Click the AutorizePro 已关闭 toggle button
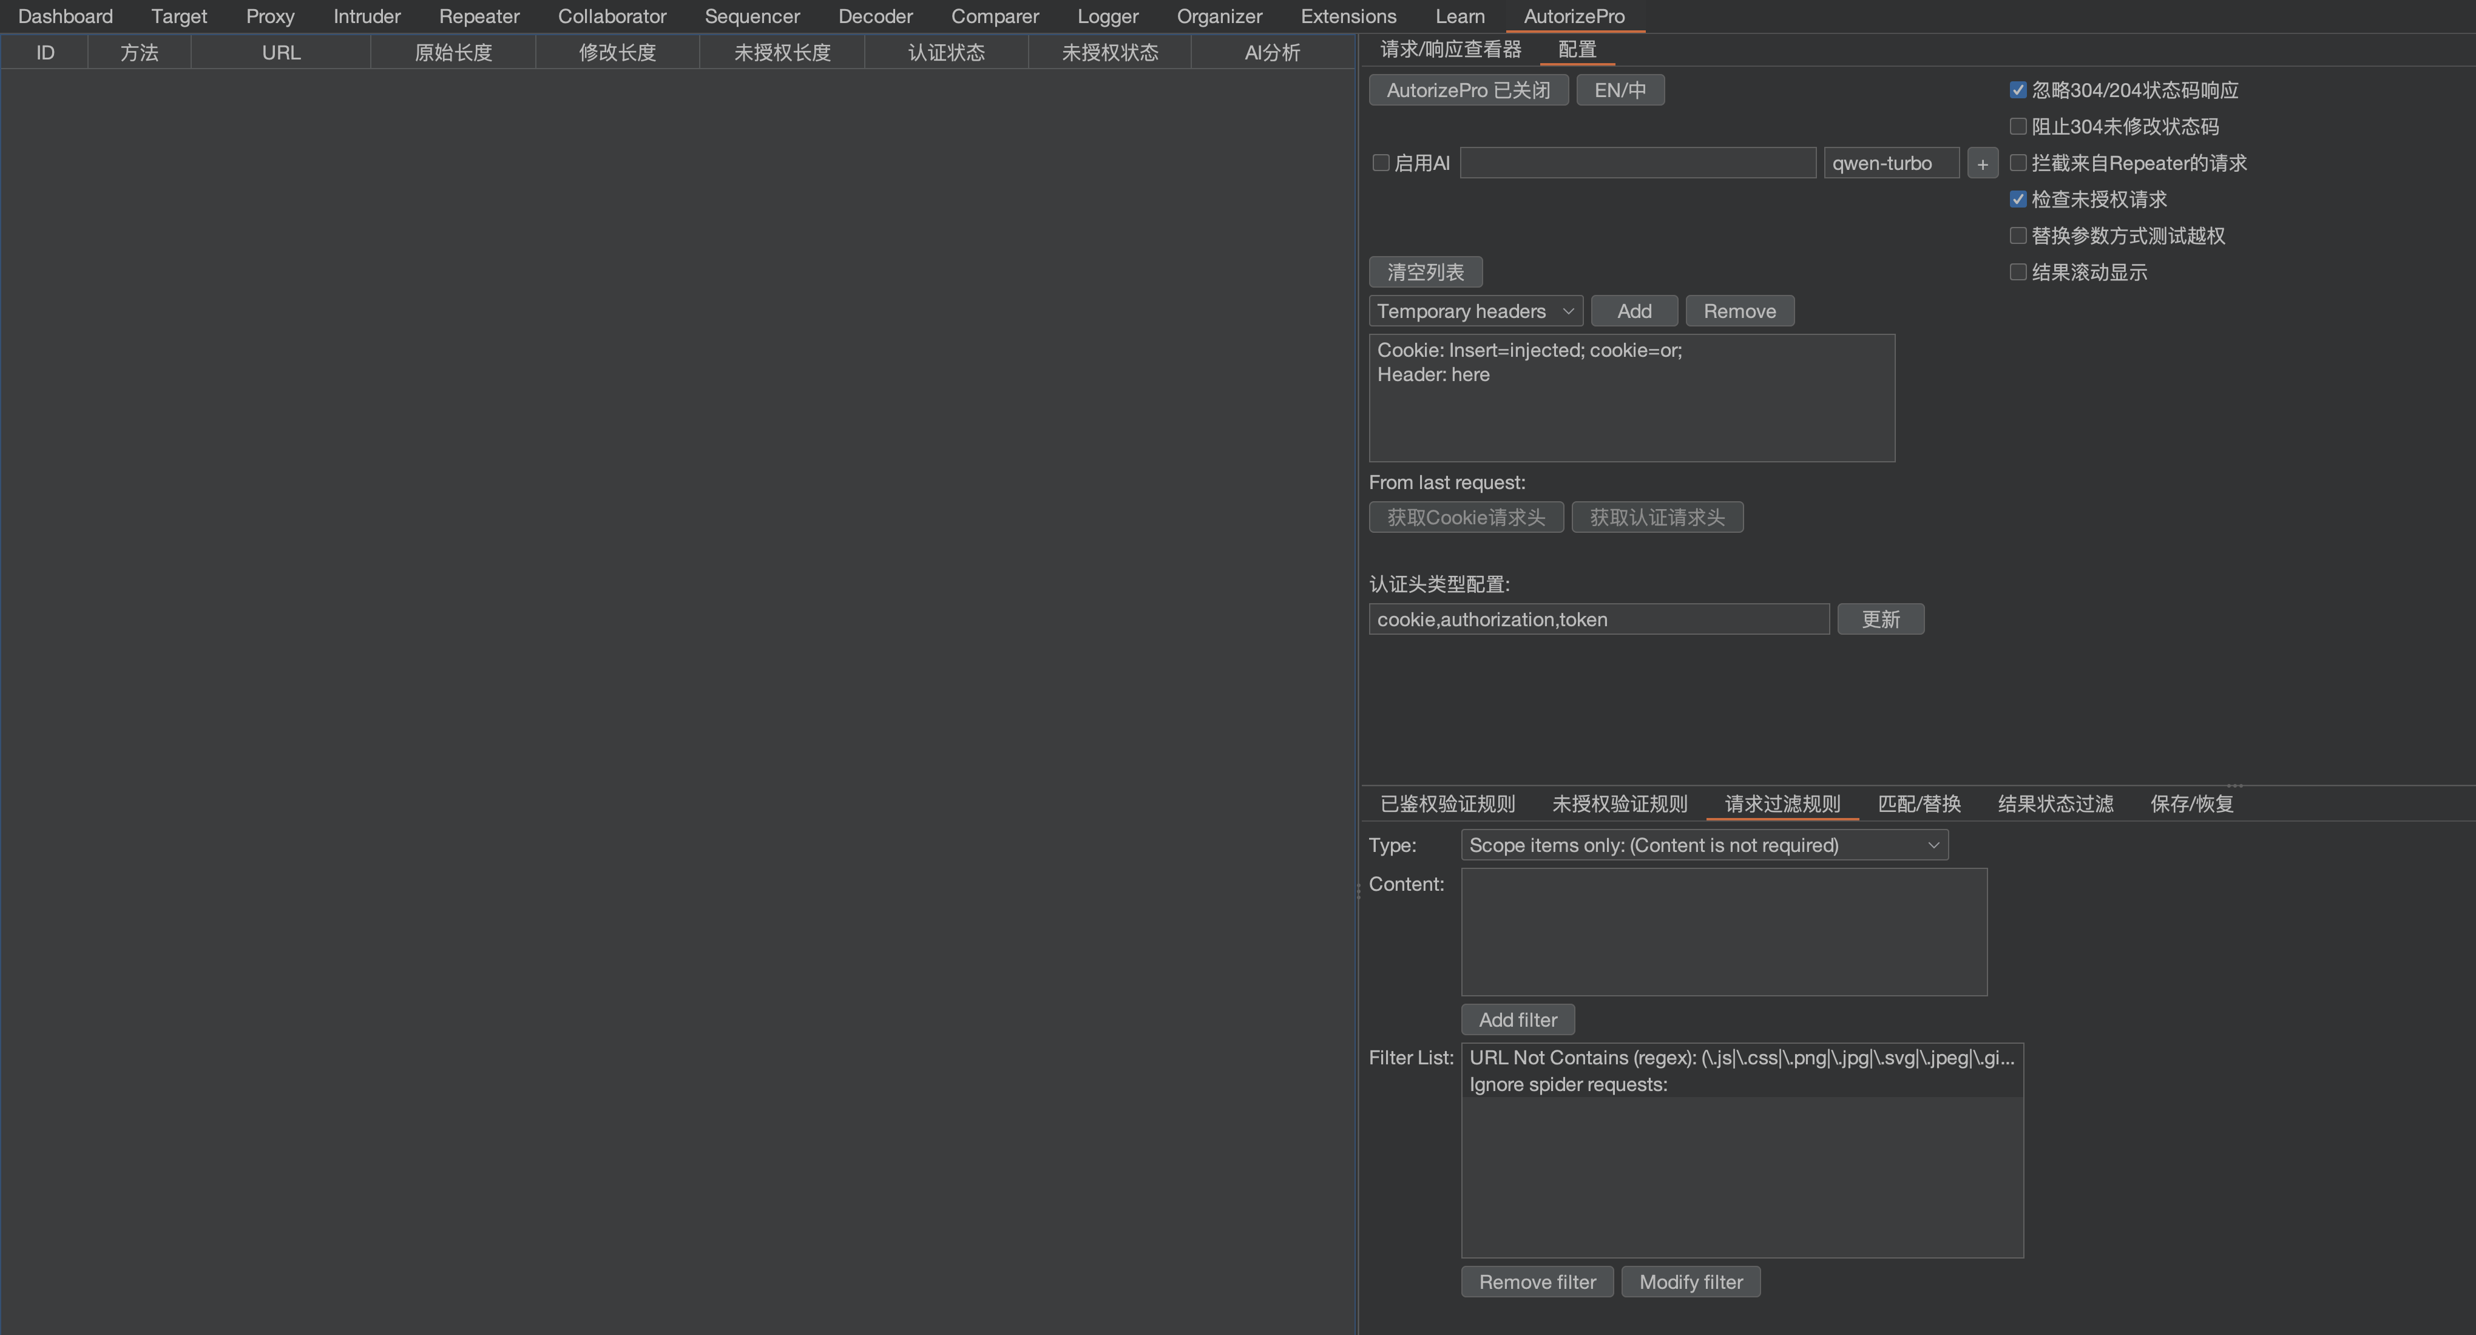2476x1335 pixels. (1468, 90)
